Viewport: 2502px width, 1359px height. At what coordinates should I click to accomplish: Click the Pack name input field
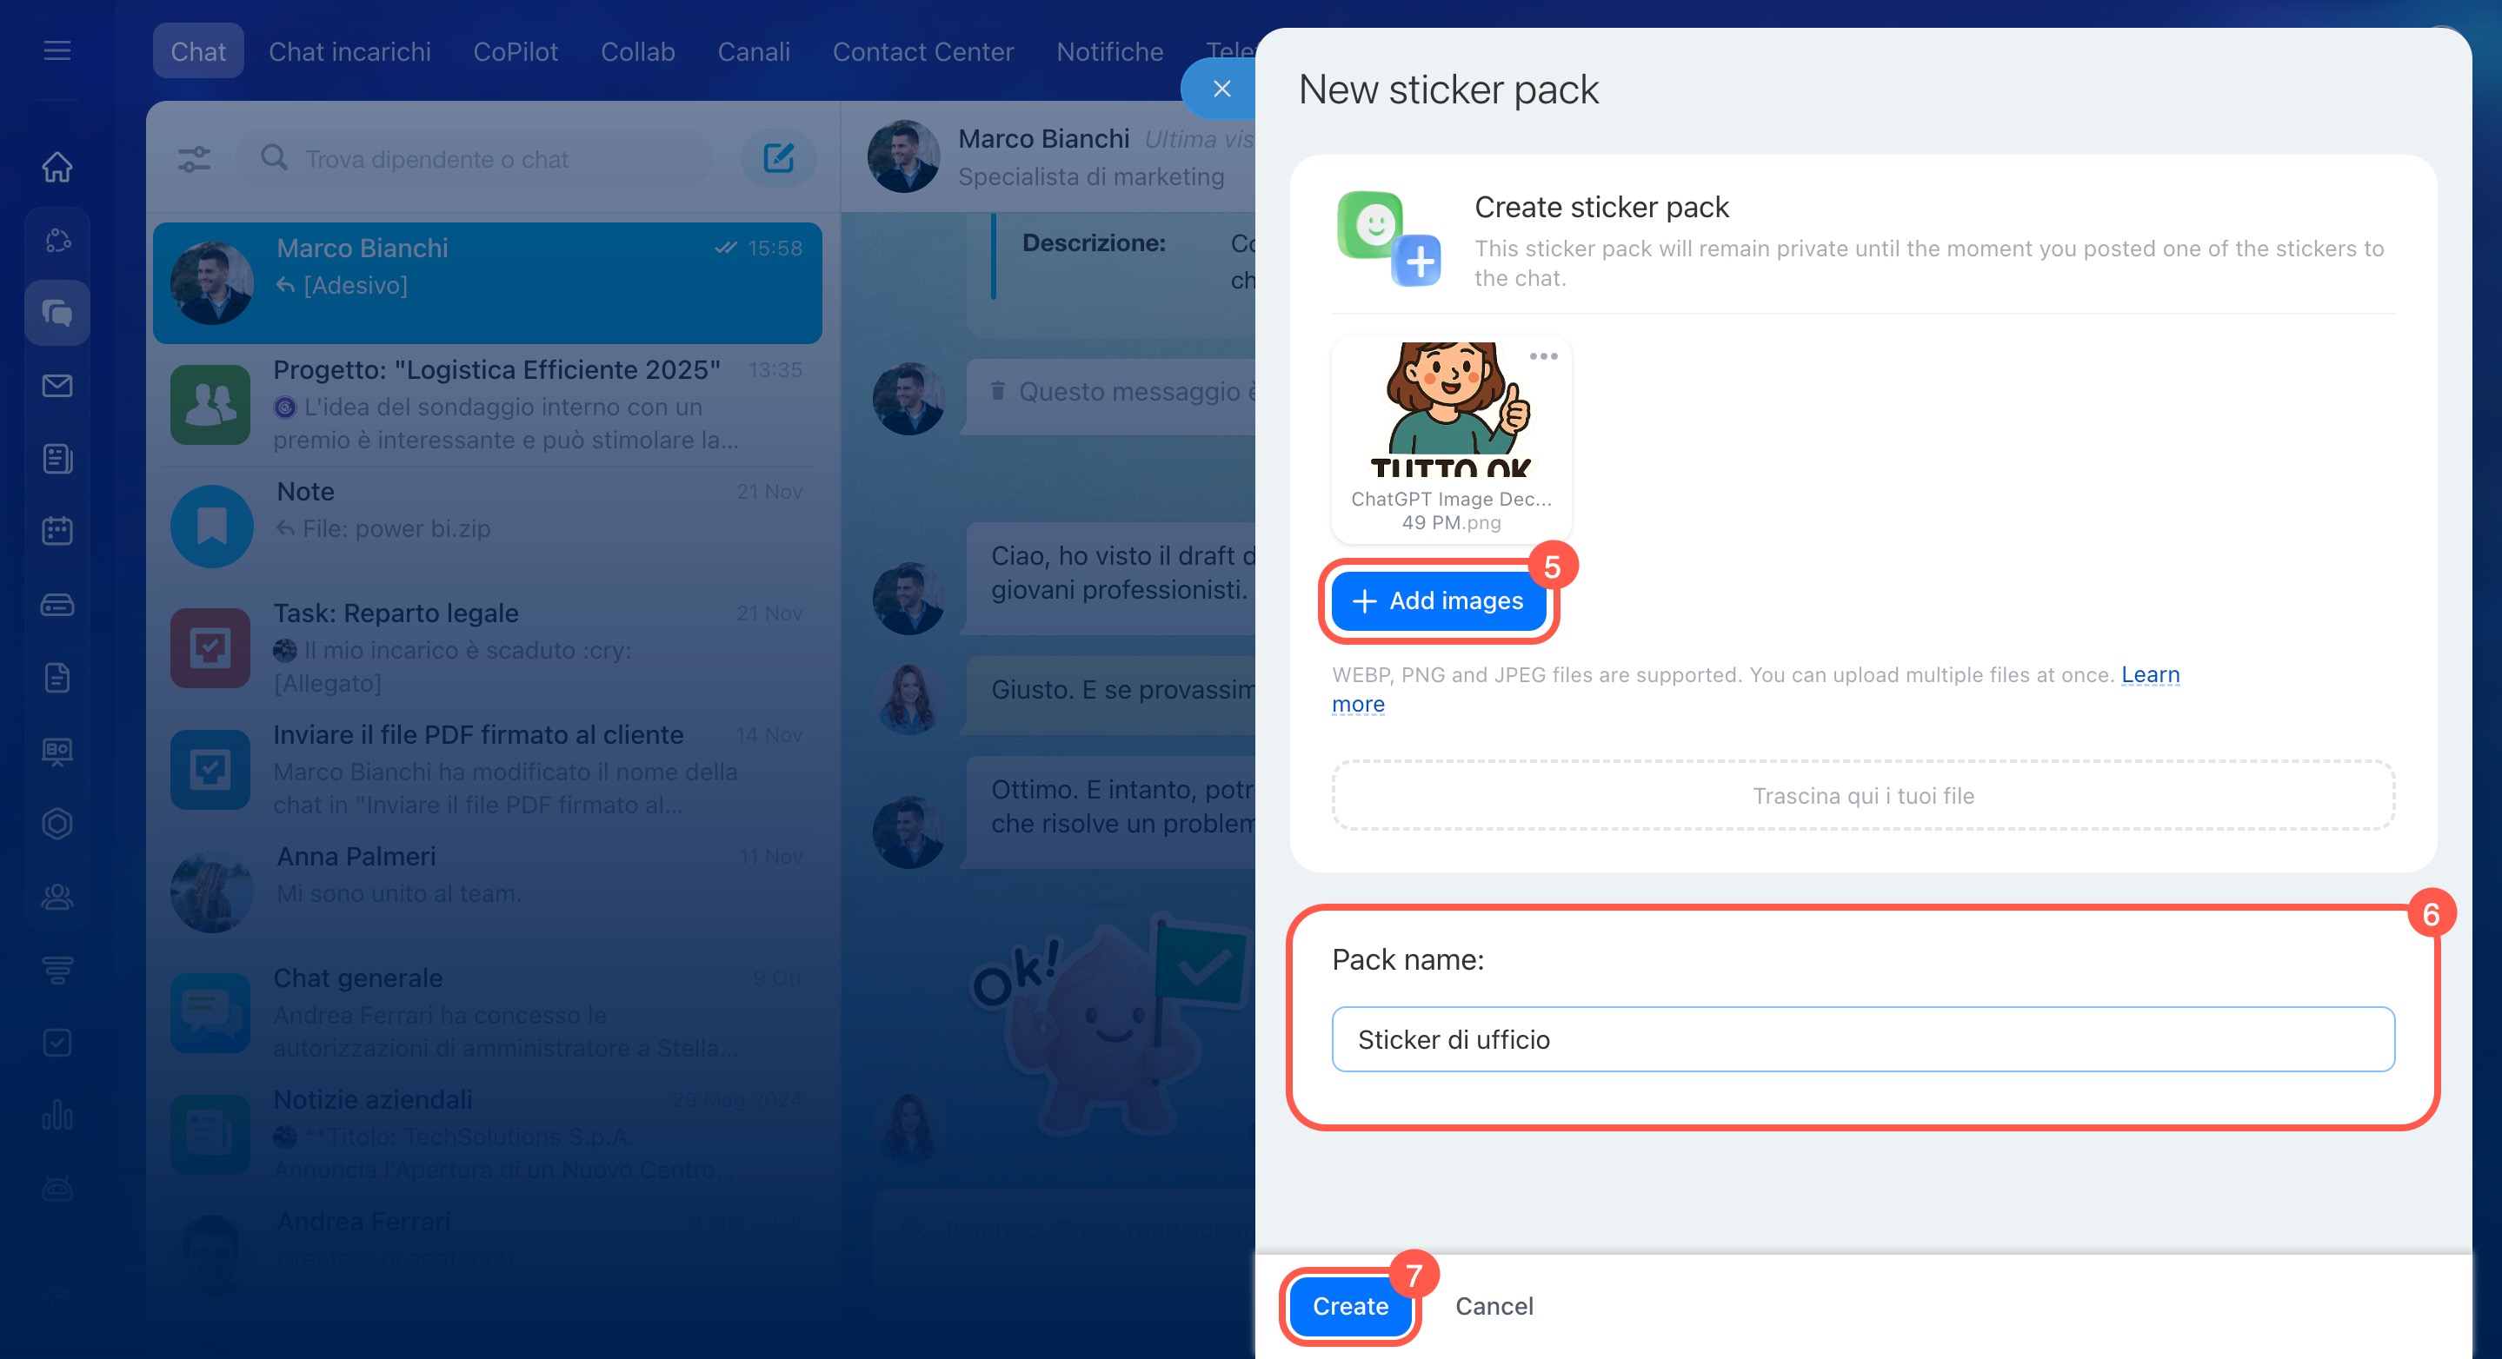(1862, 1039)
